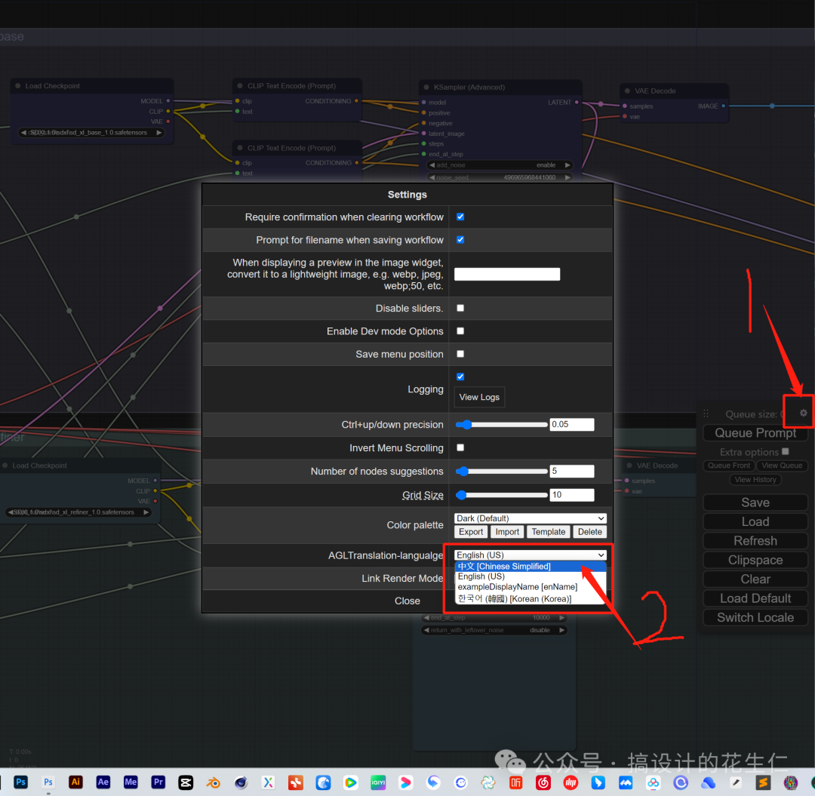Open settings via the gear icon
Image resolution: width=815 pixels, height=796 pixels.
pos(803,413)
